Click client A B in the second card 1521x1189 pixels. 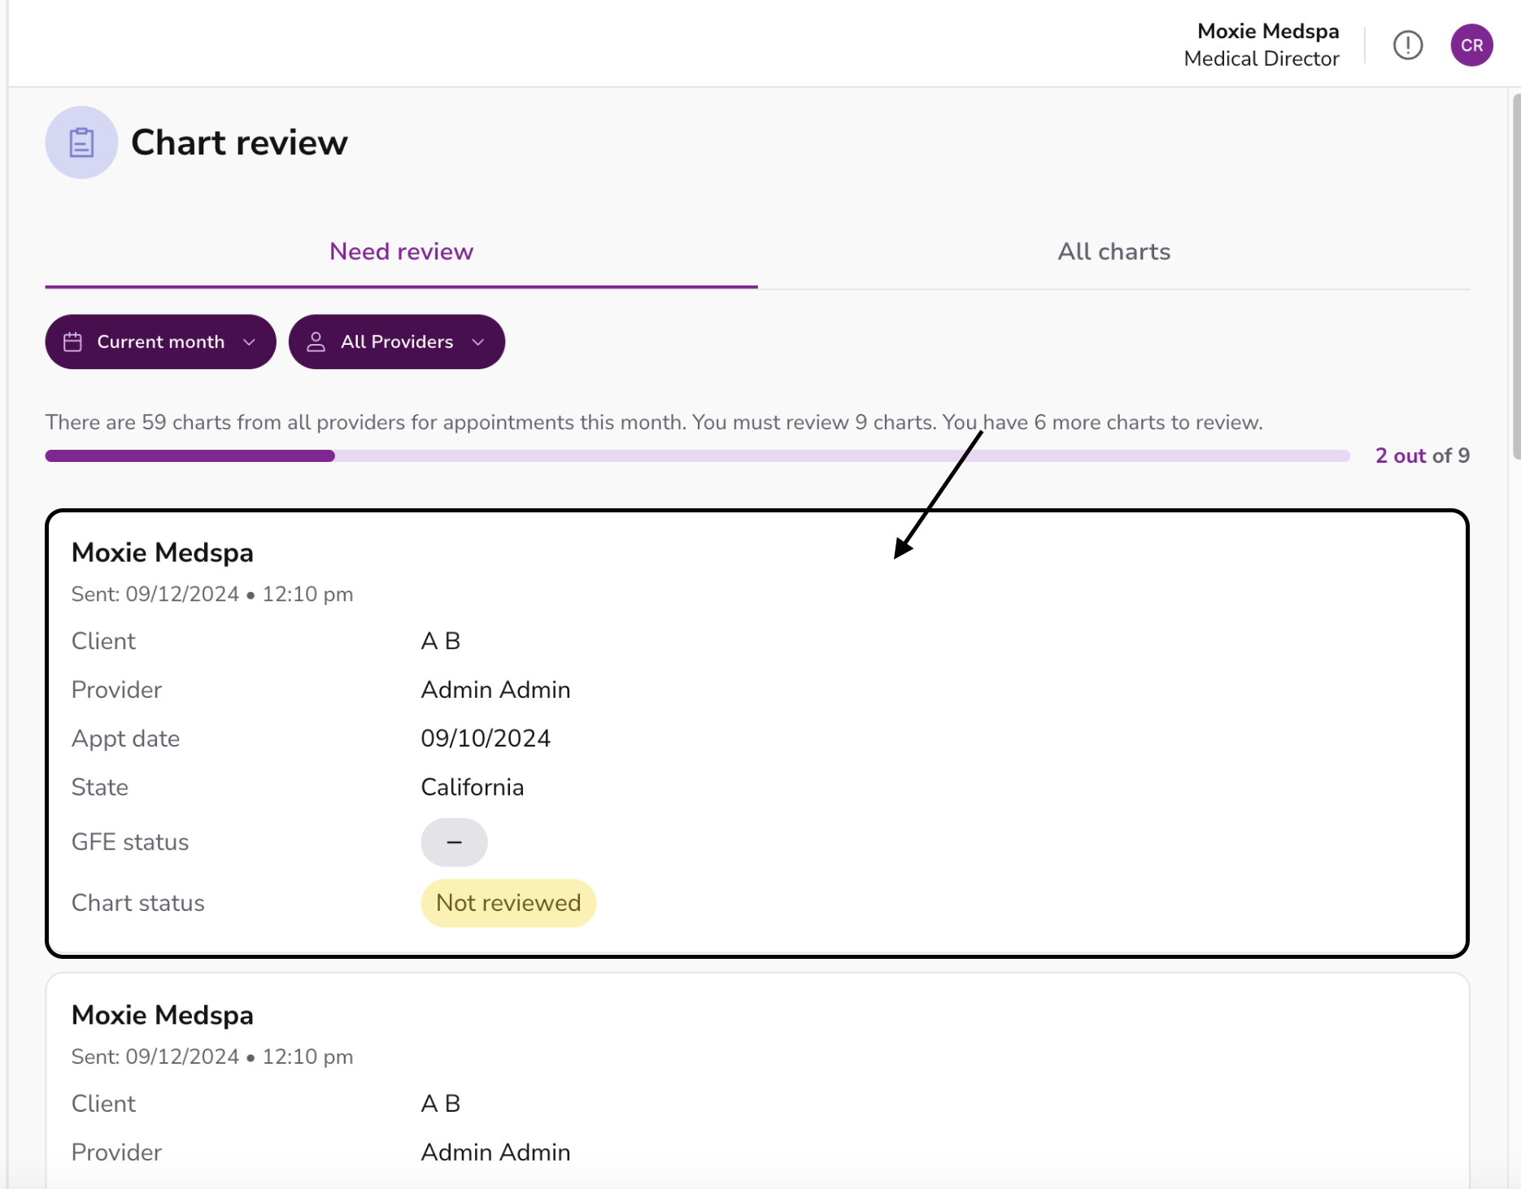click(441, 1104)
